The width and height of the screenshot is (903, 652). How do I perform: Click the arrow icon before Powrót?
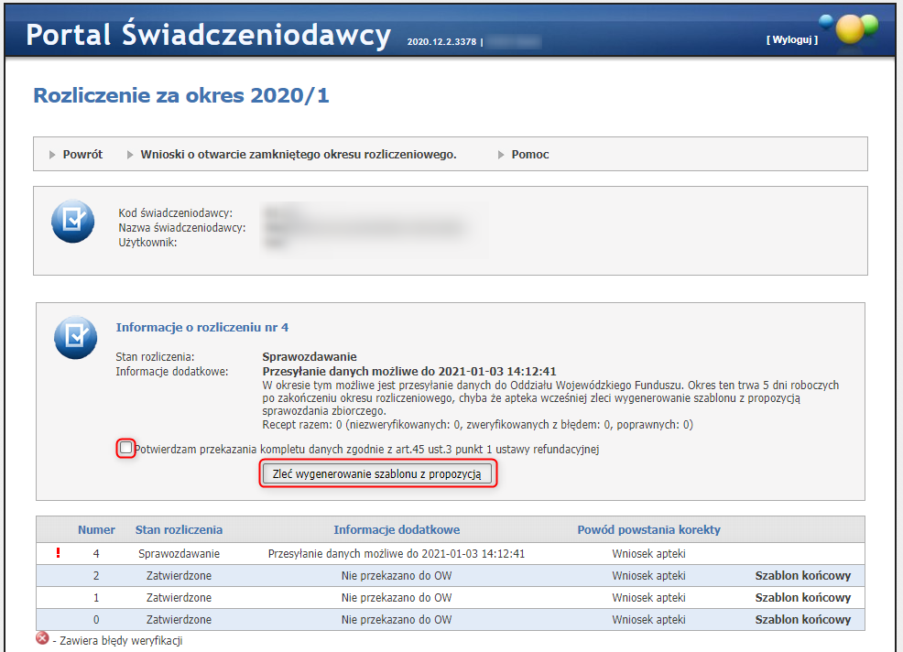(54, 154)
